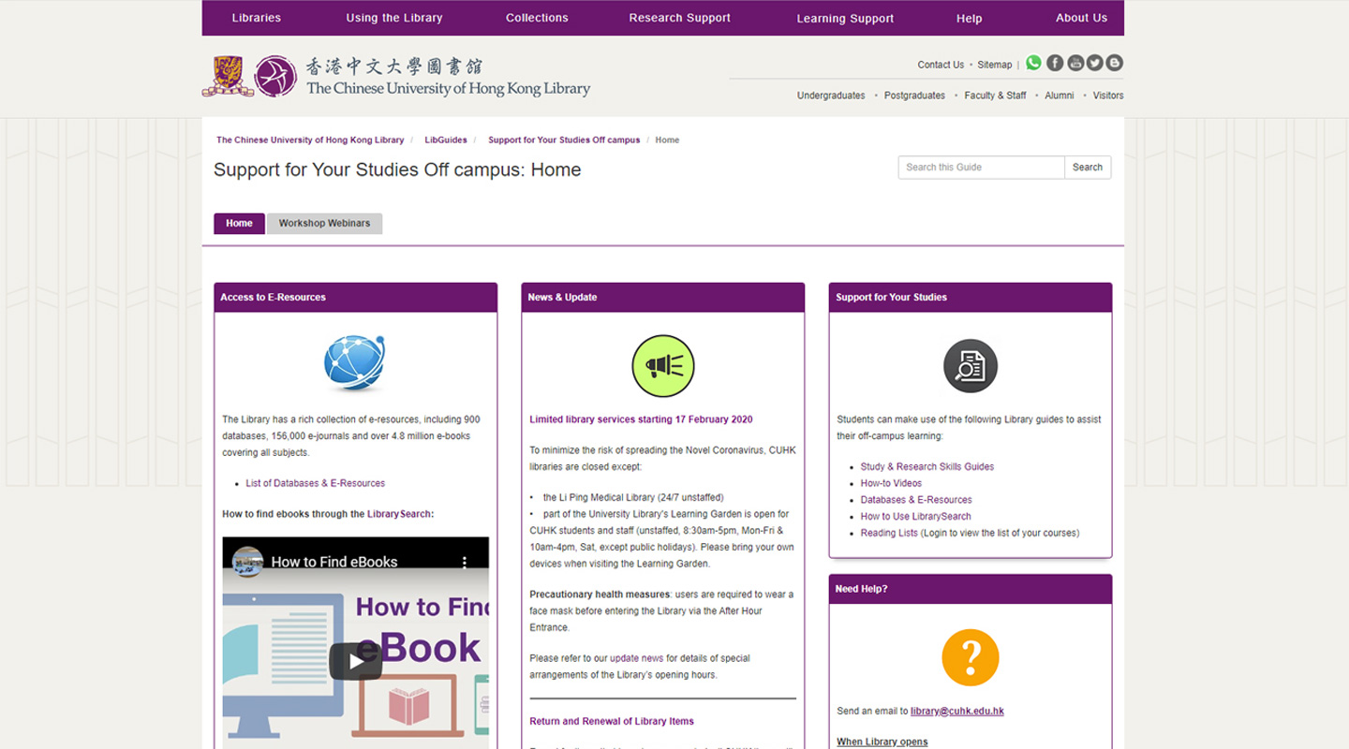This screenshot has width=1349, height=749.
Task: Select the Home guide tab
Action: pos(239,223)
